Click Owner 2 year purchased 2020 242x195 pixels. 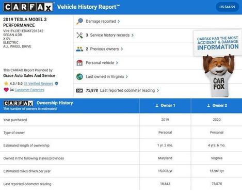[x=217, y=120]
